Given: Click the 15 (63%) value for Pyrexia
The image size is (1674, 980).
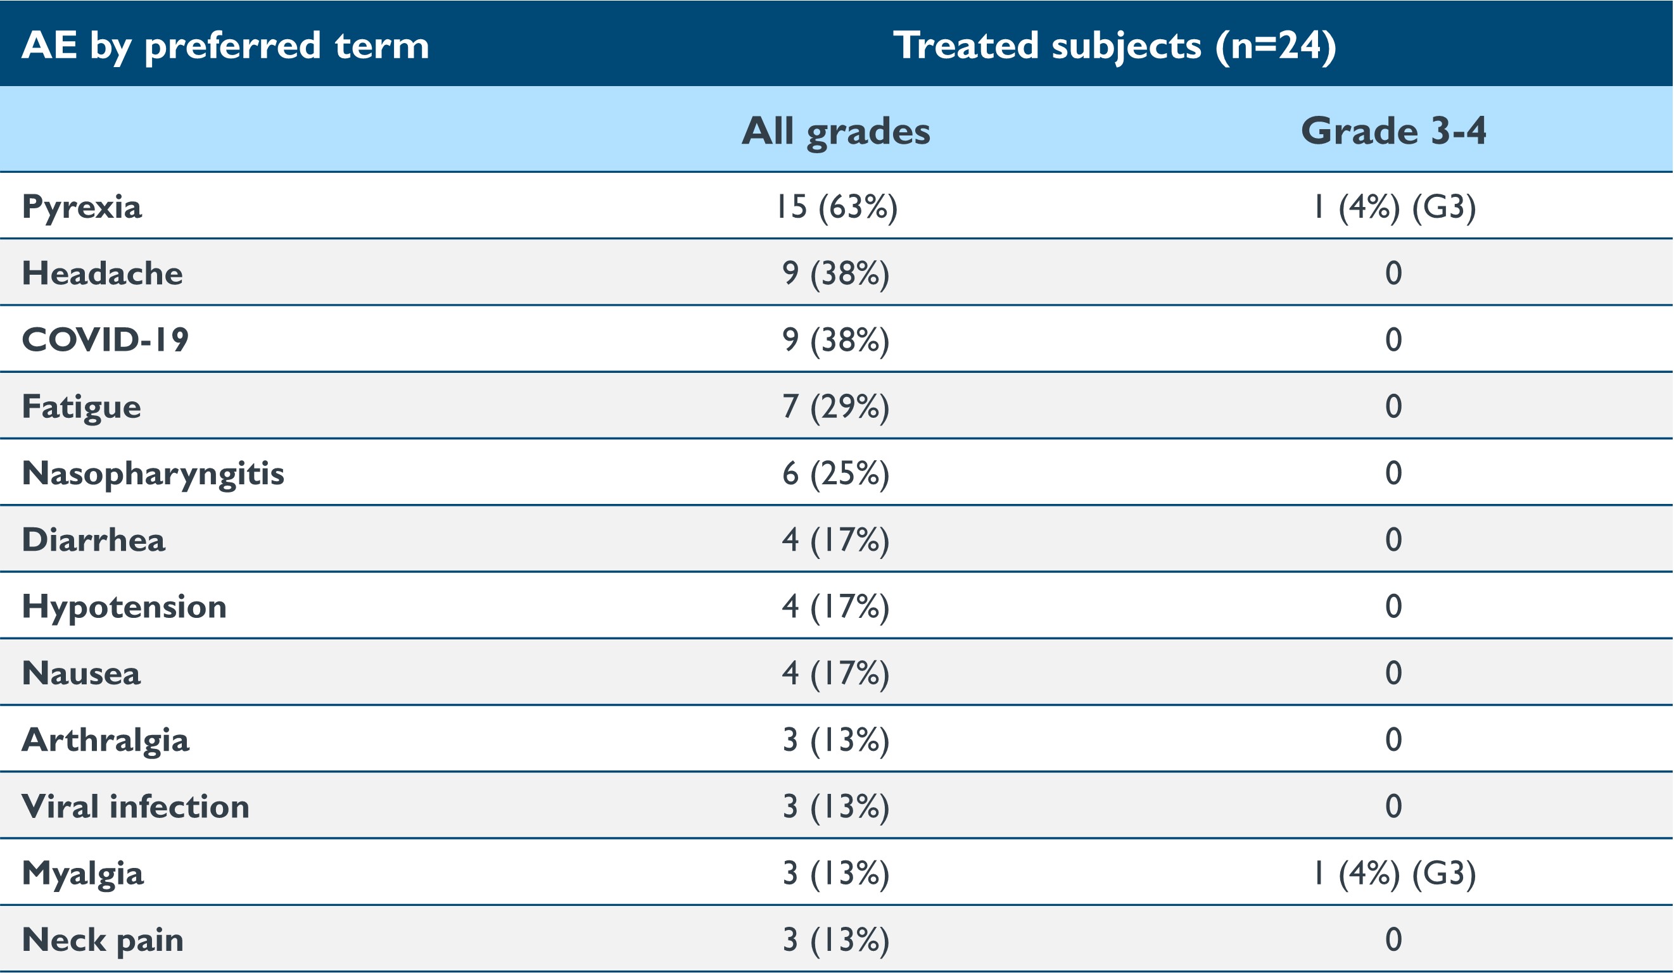Looking at the screenshot, I should click(835, 207).
